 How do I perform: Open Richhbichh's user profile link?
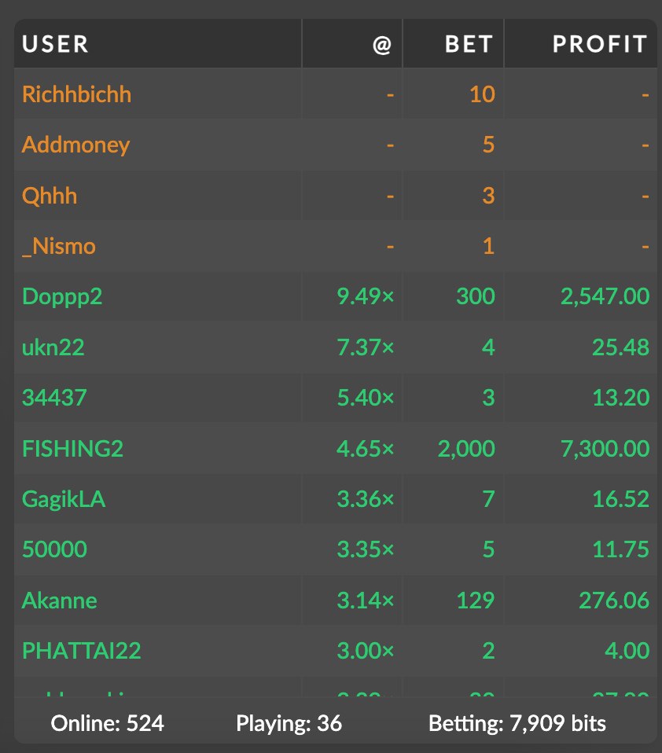point(76,95)
